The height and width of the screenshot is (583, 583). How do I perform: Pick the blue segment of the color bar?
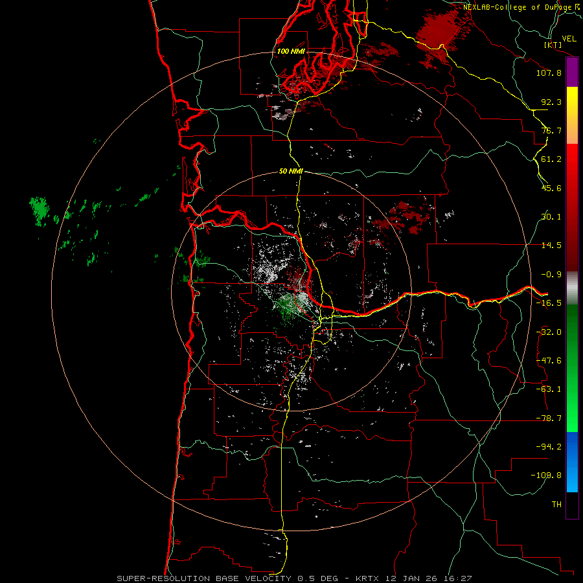pyautogui.click(x=572, y=462)
